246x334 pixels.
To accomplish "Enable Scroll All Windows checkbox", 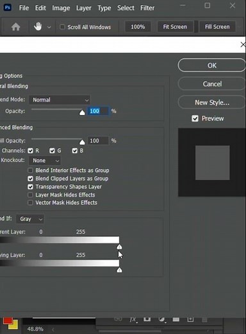I will (x=62, y=27).
